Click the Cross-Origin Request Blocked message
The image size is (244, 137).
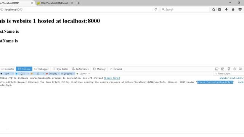117,84
